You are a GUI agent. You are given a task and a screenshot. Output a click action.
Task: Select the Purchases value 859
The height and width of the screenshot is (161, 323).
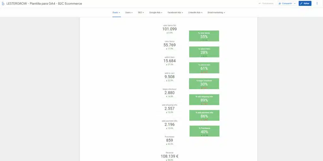pyautogui.click(x=169, y=141)
